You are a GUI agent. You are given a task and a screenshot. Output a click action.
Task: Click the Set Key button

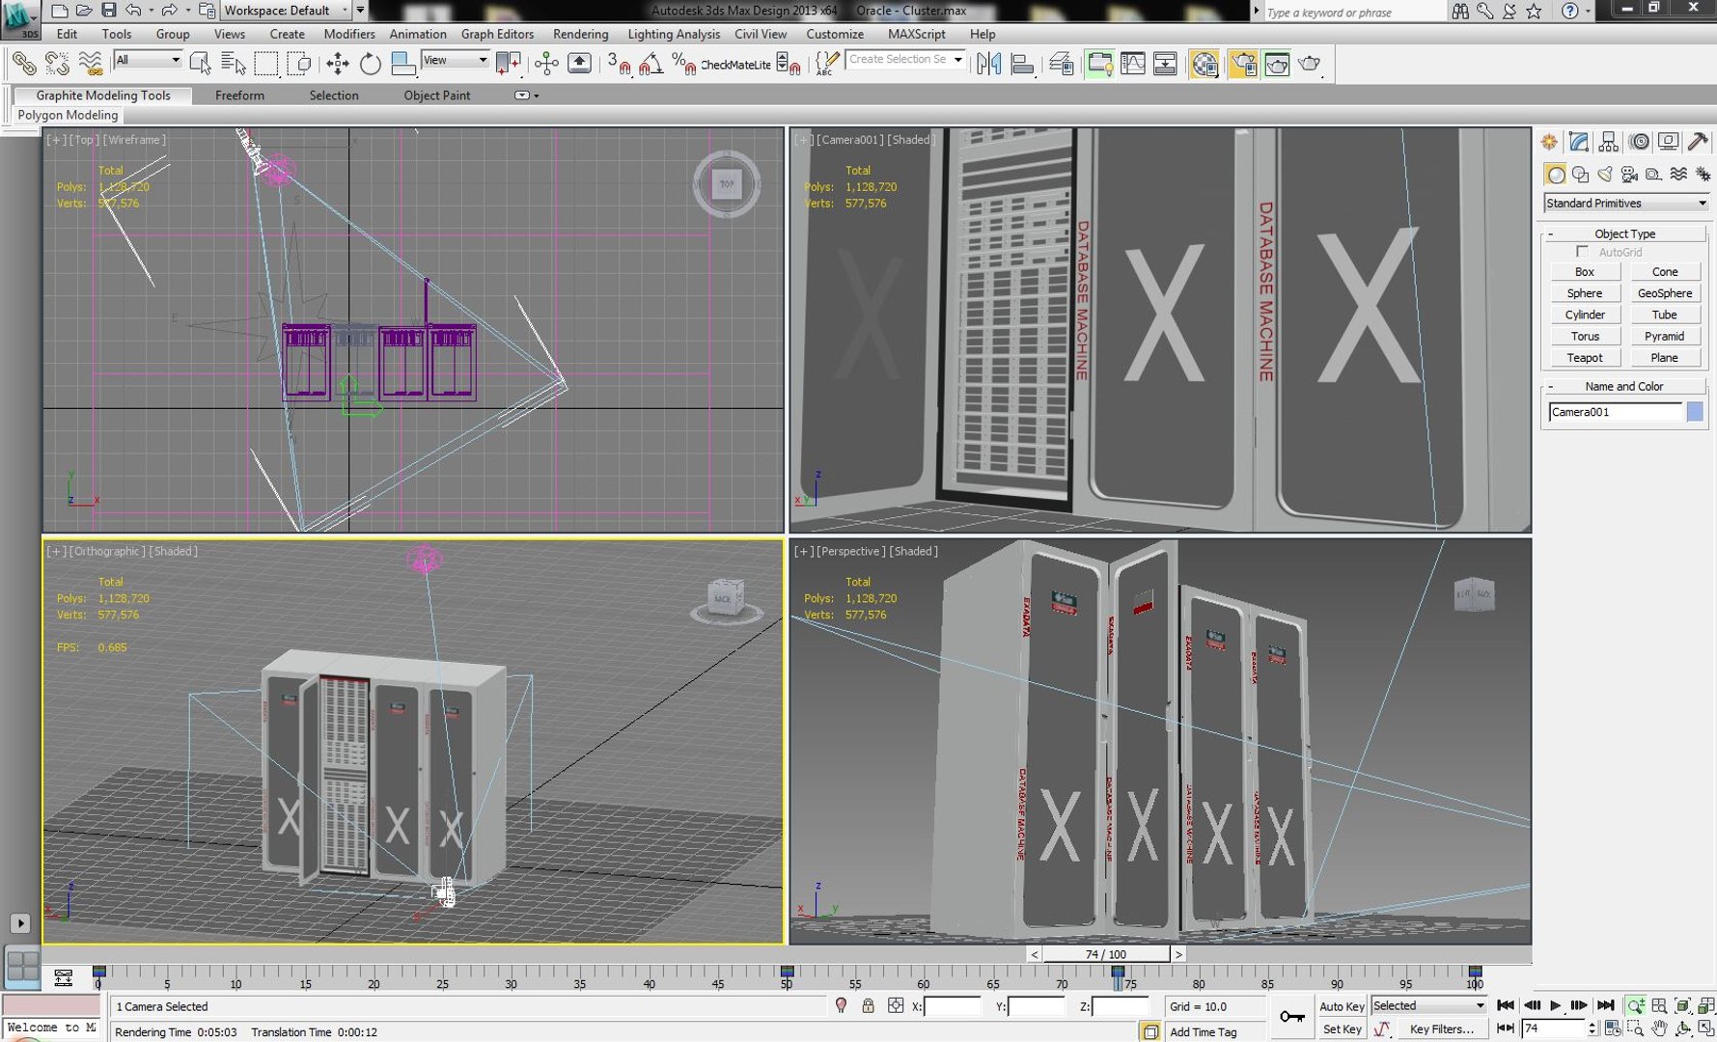(1341, 1029)
